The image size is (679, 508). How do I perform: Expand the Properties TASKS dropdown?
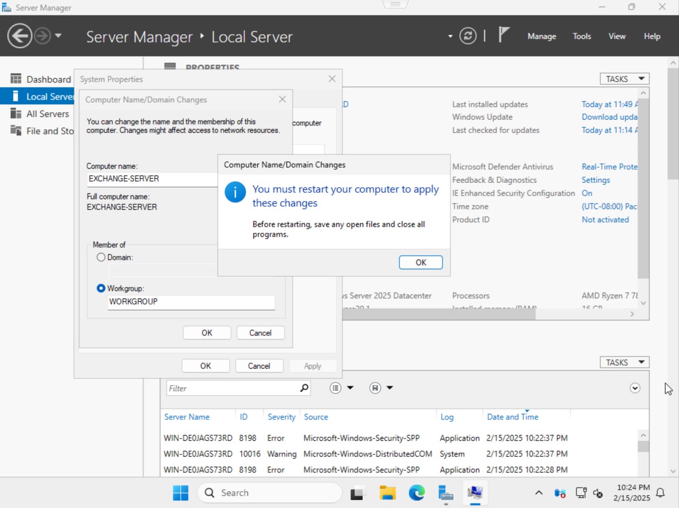624,79
